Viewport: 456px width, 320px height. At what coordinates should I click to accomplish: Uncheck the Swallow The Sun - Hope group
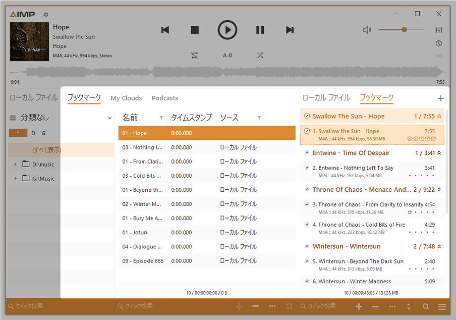[x=307, y=116]
